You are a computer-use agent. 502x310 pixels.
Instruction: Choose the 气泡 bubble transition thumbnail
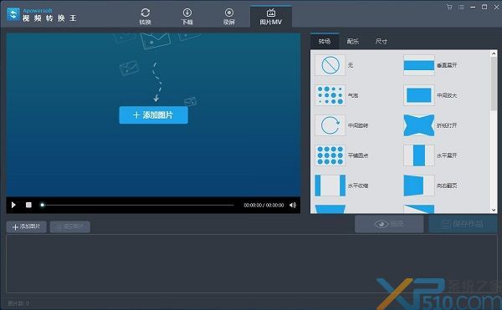pos(330,95)
